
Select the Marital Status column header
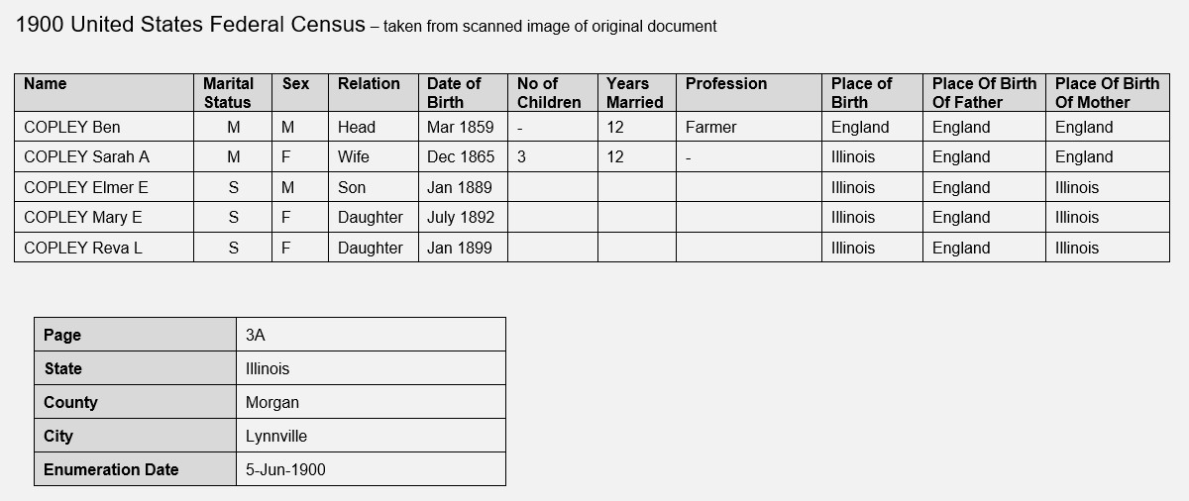click(x=233, y=92)
